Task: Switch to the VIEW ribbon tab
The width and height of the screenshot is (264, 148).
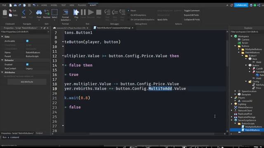Action: point(72,5)
